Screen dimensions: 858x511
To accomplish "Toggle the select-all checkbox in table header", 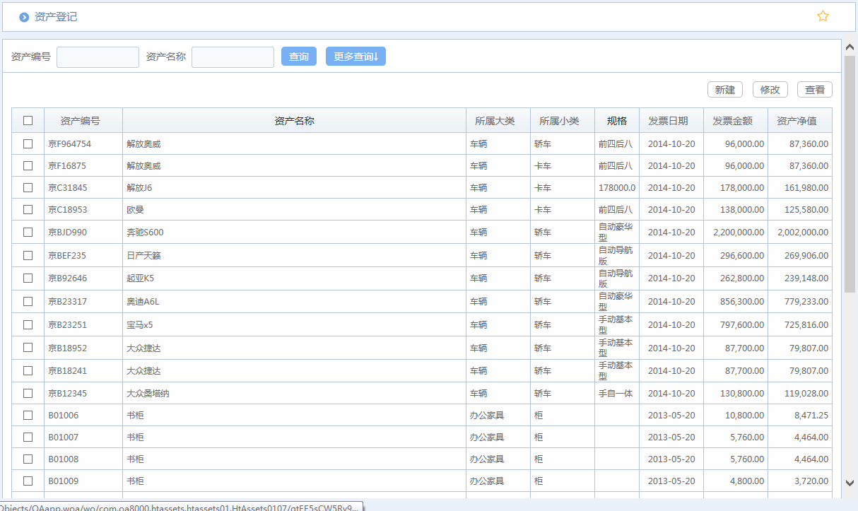I will tap(28, 120).
